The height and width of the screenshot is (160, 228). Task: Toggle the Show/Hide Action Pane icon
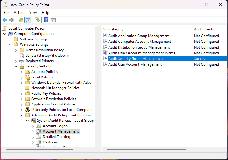(53, 20)
